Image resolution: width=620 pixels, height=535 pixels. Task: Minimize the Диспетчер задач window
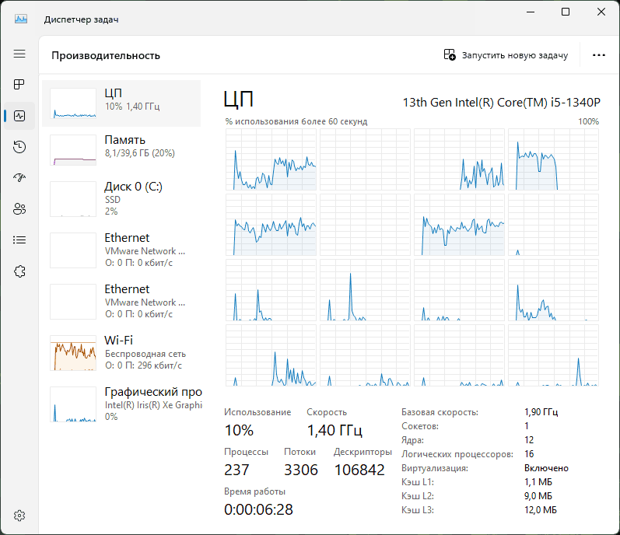tap(531, 12)
